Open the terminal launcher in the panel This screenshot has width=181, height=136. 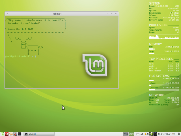tap(20, 134)
